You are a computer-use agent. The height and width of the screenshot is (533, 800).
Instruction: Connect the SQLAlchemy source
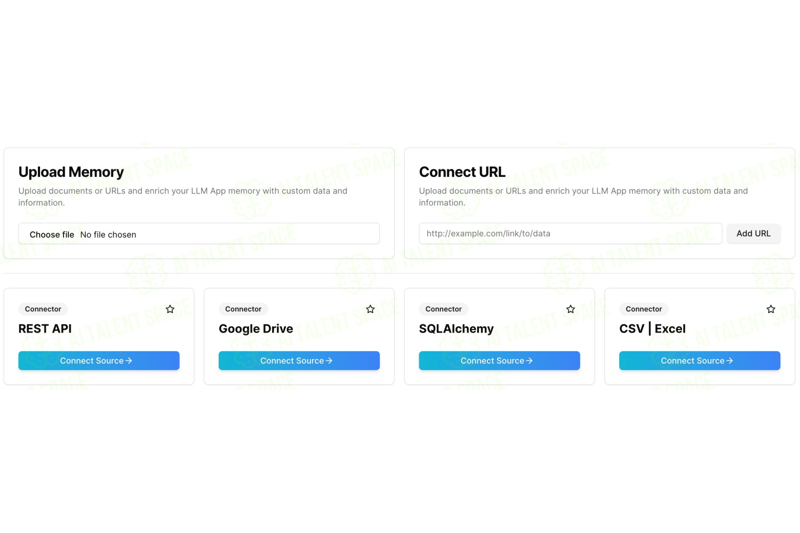[x=499, y=361]
